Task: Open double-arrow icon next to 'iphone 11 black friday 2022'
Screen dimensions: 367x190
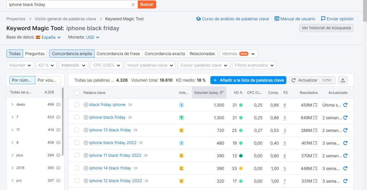Action: tap(146, 155)
